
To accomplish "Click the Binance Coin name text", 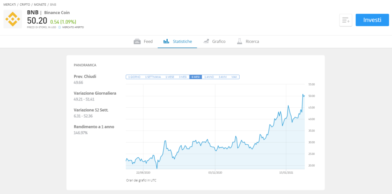I will click(x=57, y=13).
